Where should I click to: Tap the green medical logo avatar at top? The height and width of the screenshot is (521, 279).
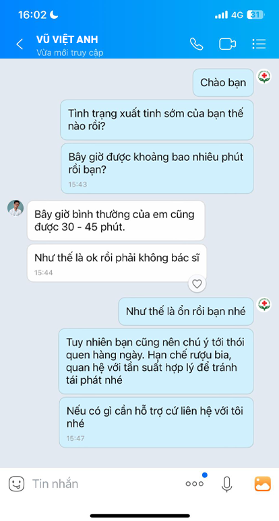(x=264, y=77)
